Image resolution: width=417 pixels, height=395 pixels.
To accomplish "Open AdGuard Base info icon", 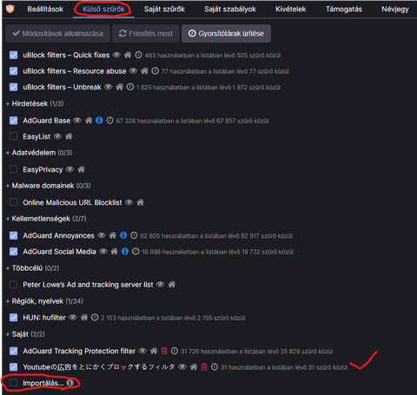I will (99, 120).
